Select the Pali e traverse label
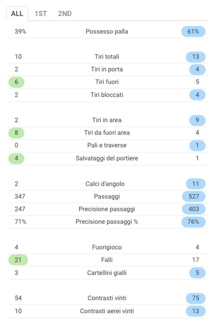 tap(107, 145)
